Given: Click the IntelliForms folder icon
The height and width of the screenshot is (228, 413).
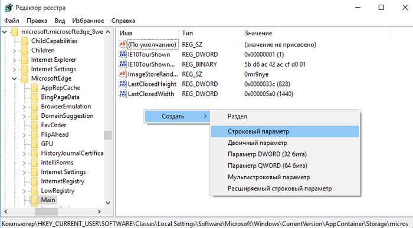Looking at the screenshot, I should 34,163.
